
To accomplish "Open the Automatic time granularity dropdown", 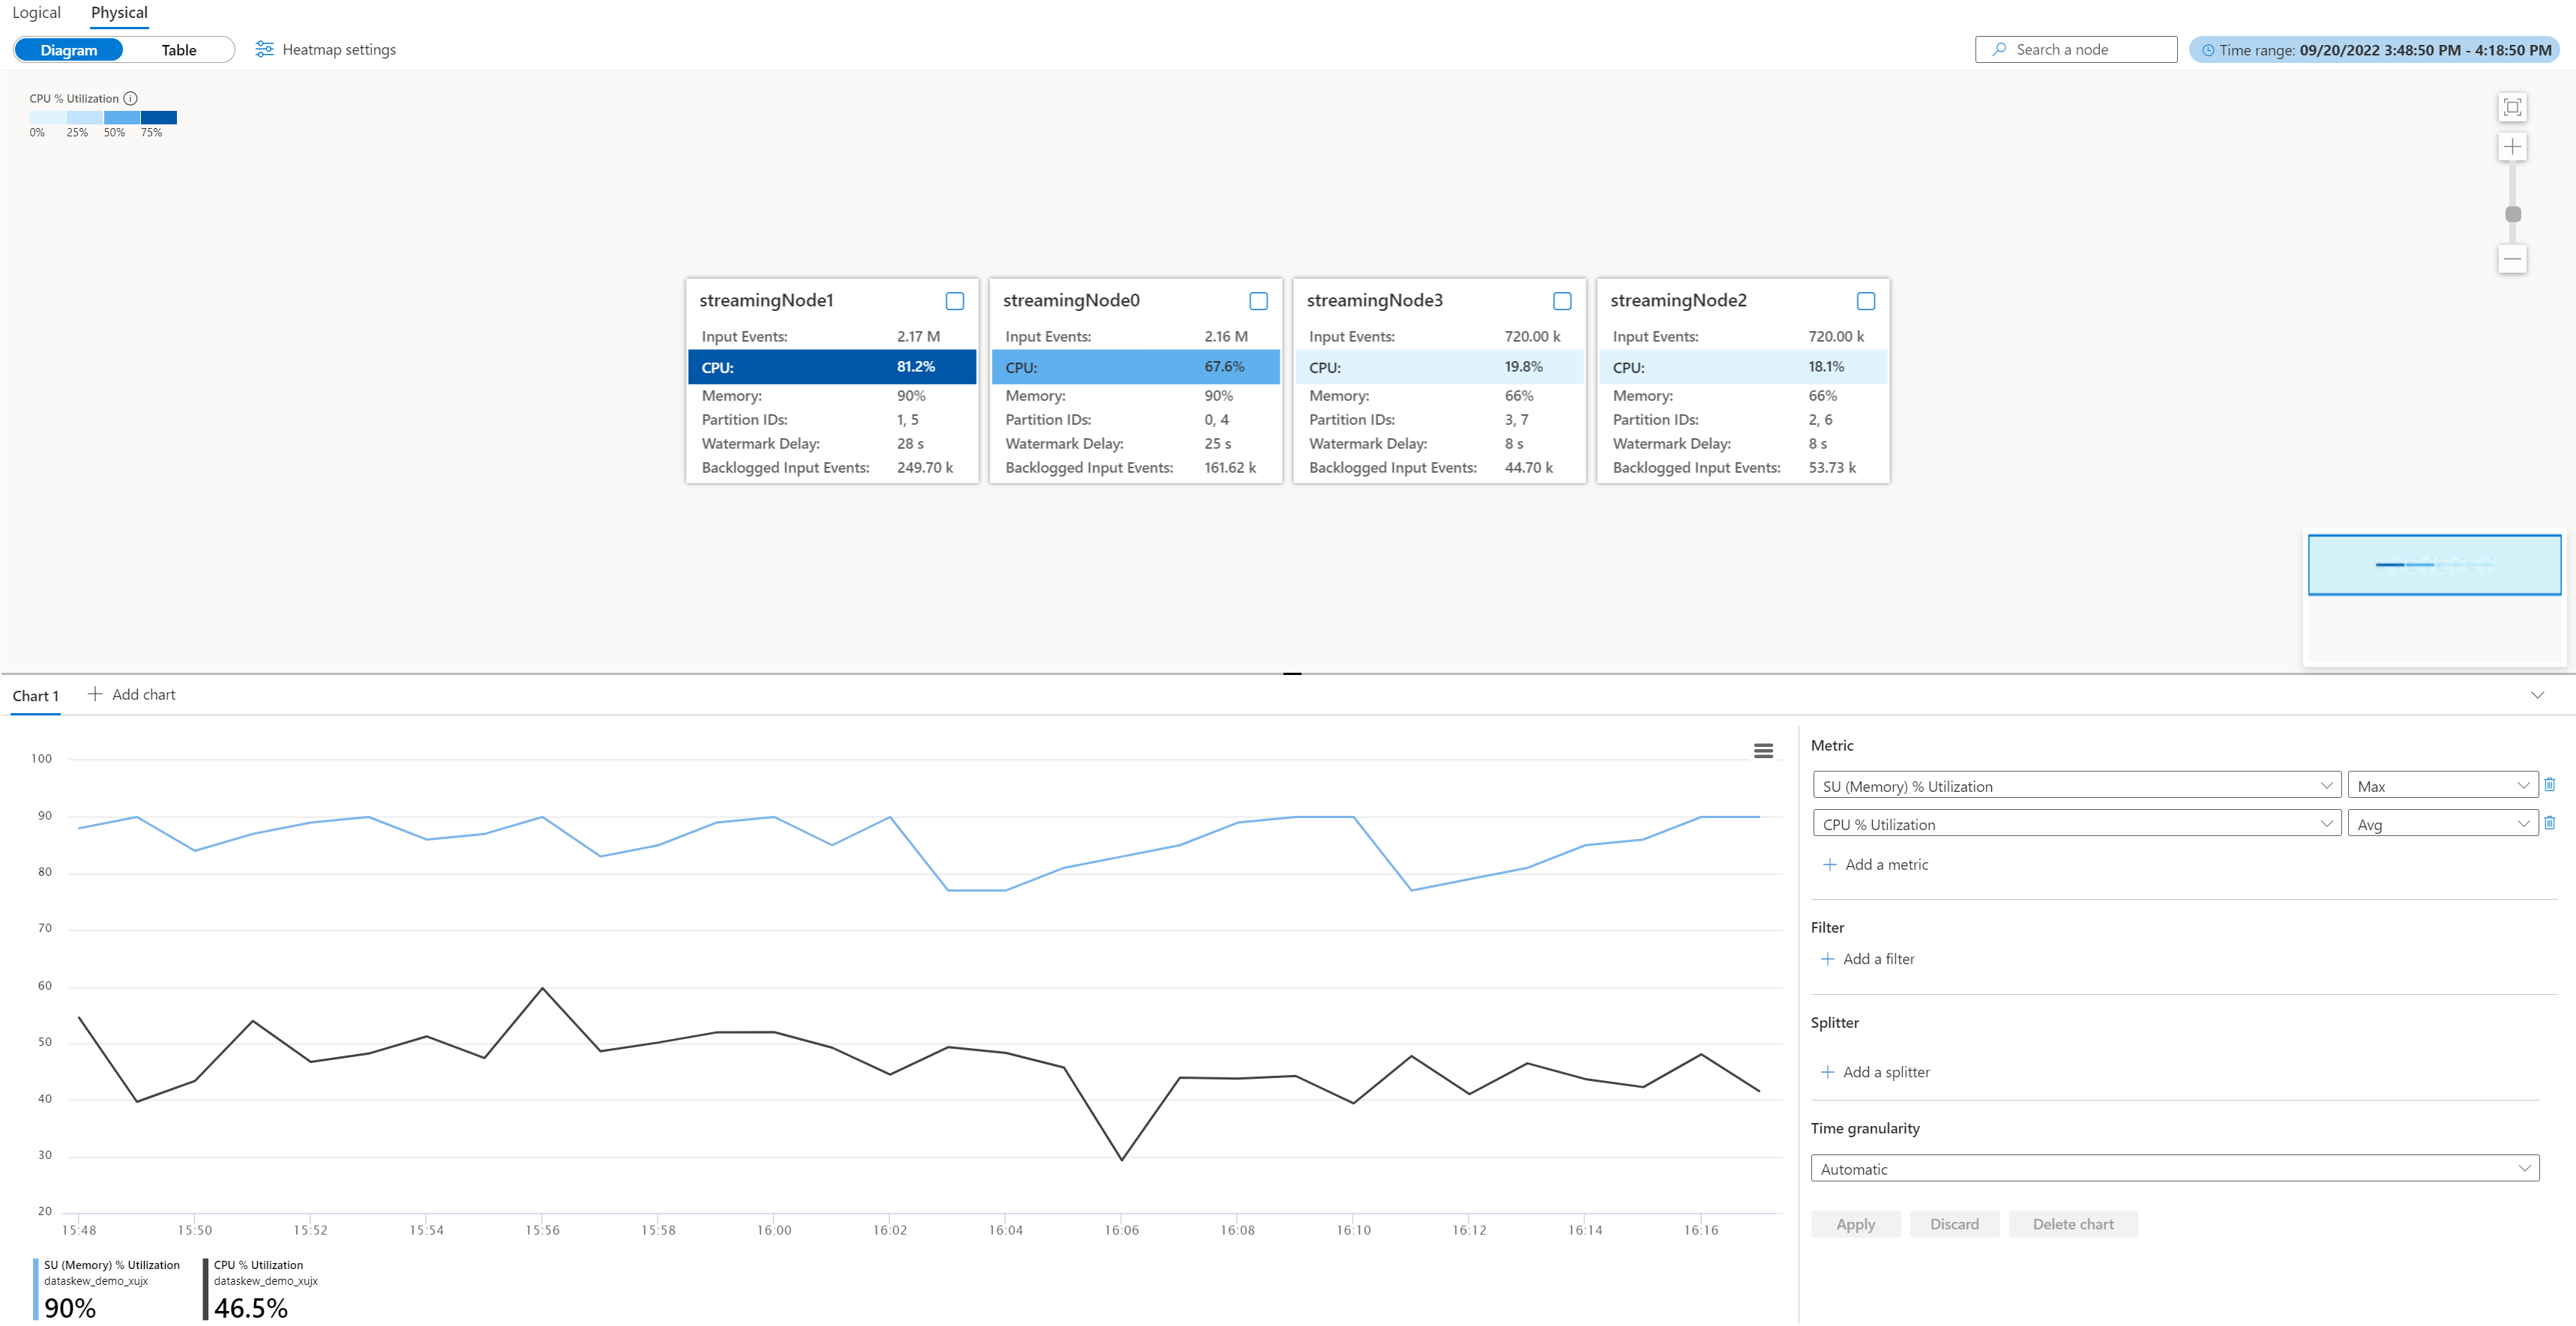I will pos(2174,1169).
